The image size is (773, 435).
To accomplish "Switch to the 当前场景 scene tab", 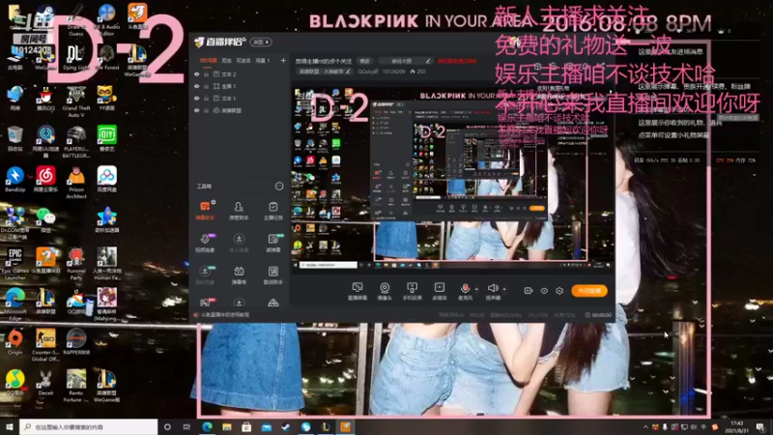I will click(208, 61).
